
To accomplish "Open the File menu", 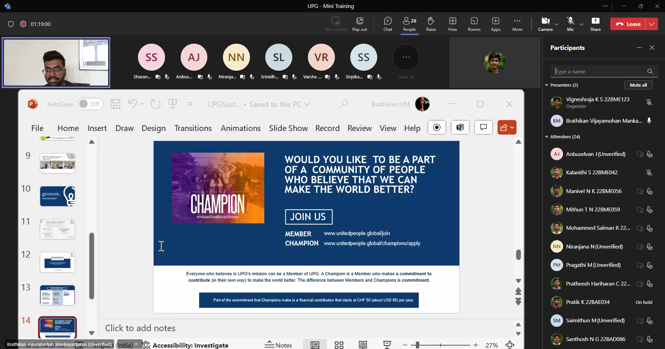I will 37,128.
